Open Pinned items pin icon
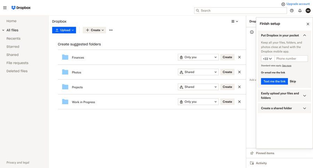The image size is (313, 168). pyautogui.click(x=252, y=153)
